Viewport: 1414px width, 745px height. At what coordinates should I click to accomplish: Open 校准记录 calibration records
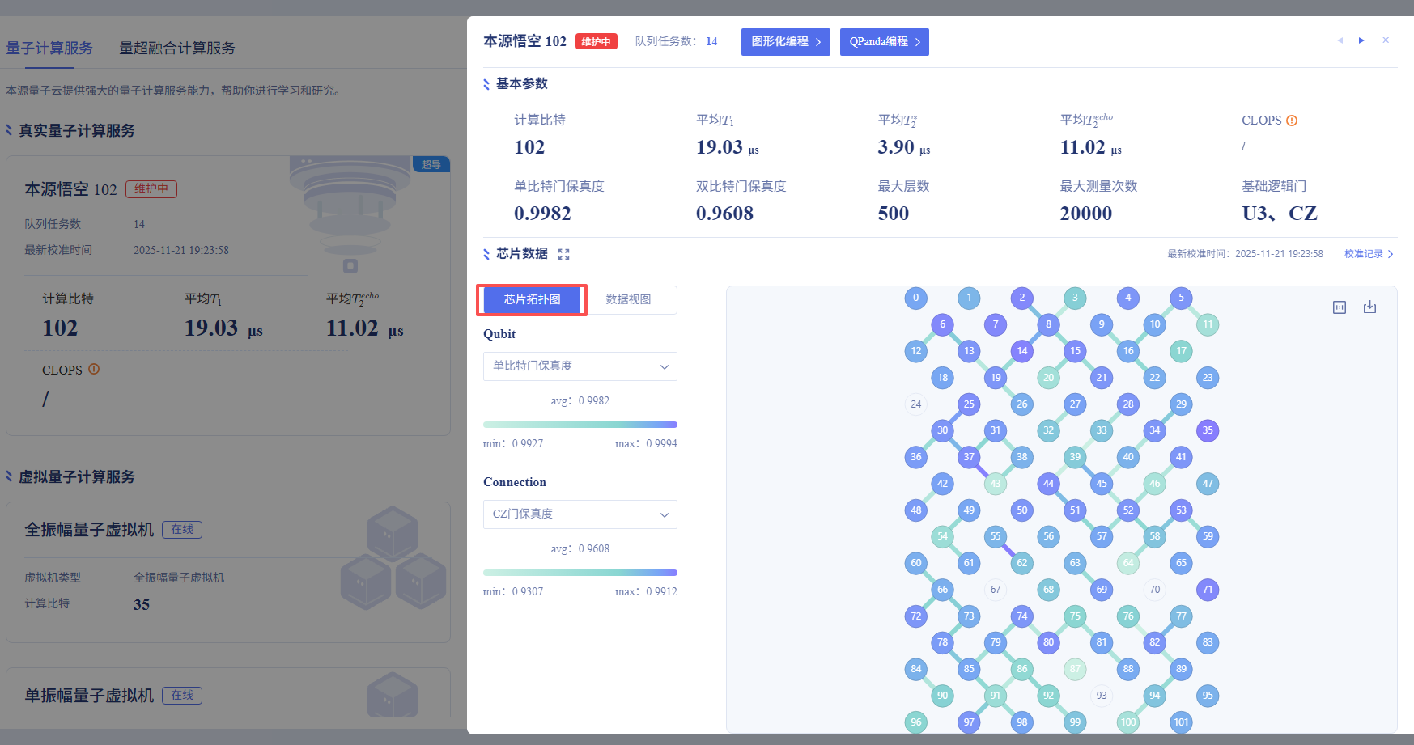point(1368,254)
